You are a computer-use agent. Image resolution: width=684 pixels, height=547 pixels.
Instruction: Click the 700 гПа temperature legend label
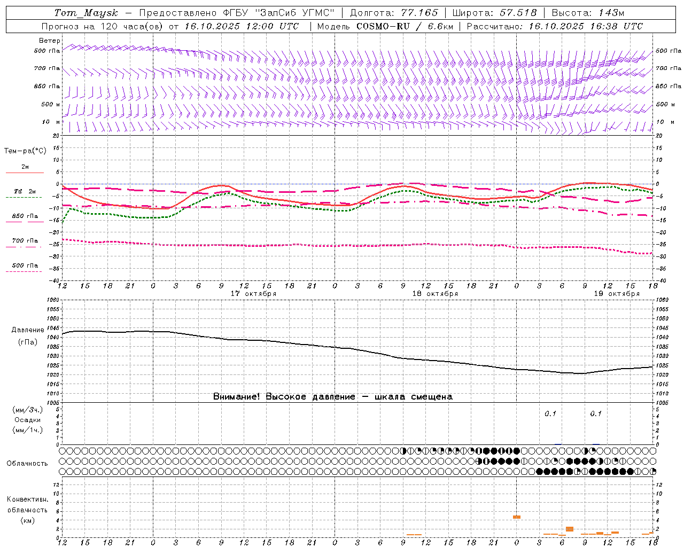click(x=25, y=241)
